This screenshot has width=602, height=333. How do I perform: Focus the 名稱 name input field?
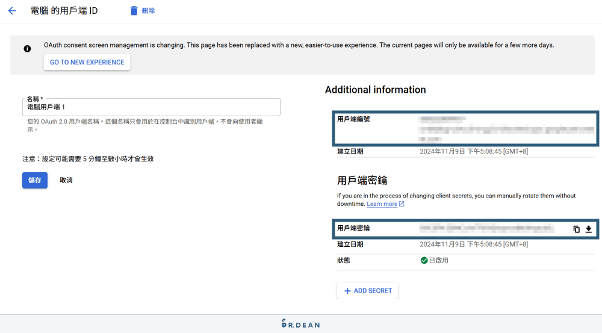point(151,107)
